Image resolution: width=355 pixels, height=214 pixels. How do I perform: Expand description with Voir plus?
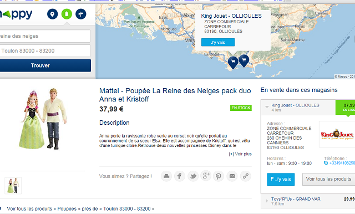(x=240, y=154)
